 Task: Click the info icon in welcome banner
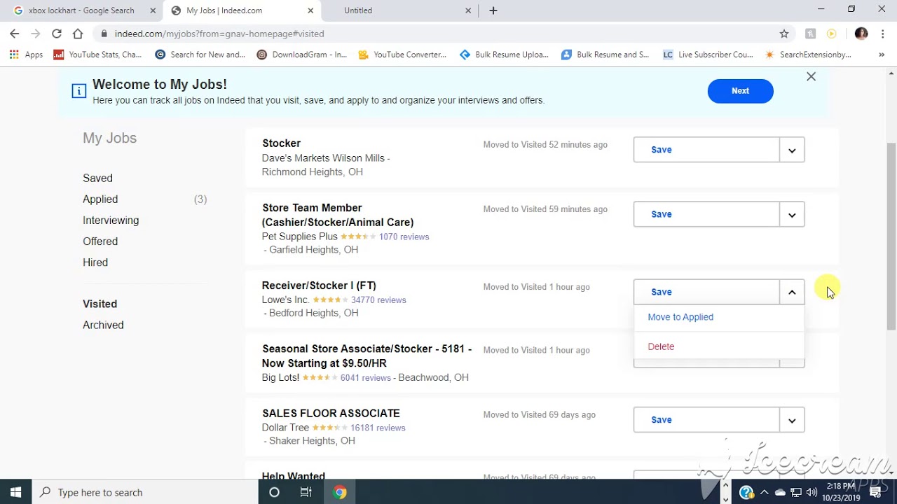[79, 91]
